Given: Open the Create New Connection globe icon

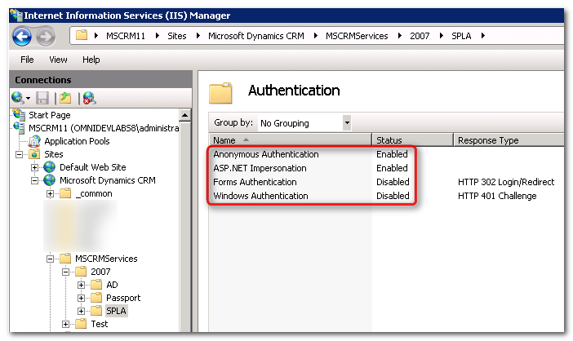Looking at the screenshot, I should tap(17, 98).
